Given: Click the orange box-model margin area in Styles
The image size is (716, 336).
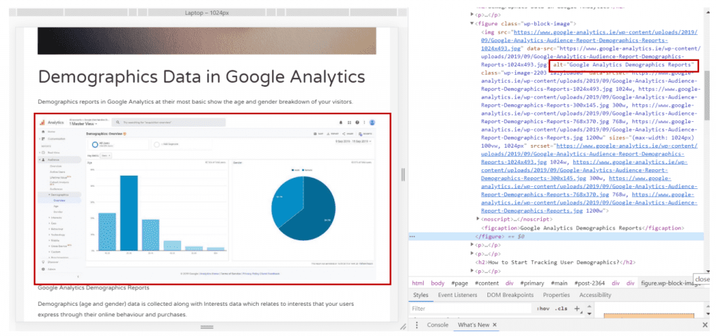Looking at the screenshot, I should (650, 316).
